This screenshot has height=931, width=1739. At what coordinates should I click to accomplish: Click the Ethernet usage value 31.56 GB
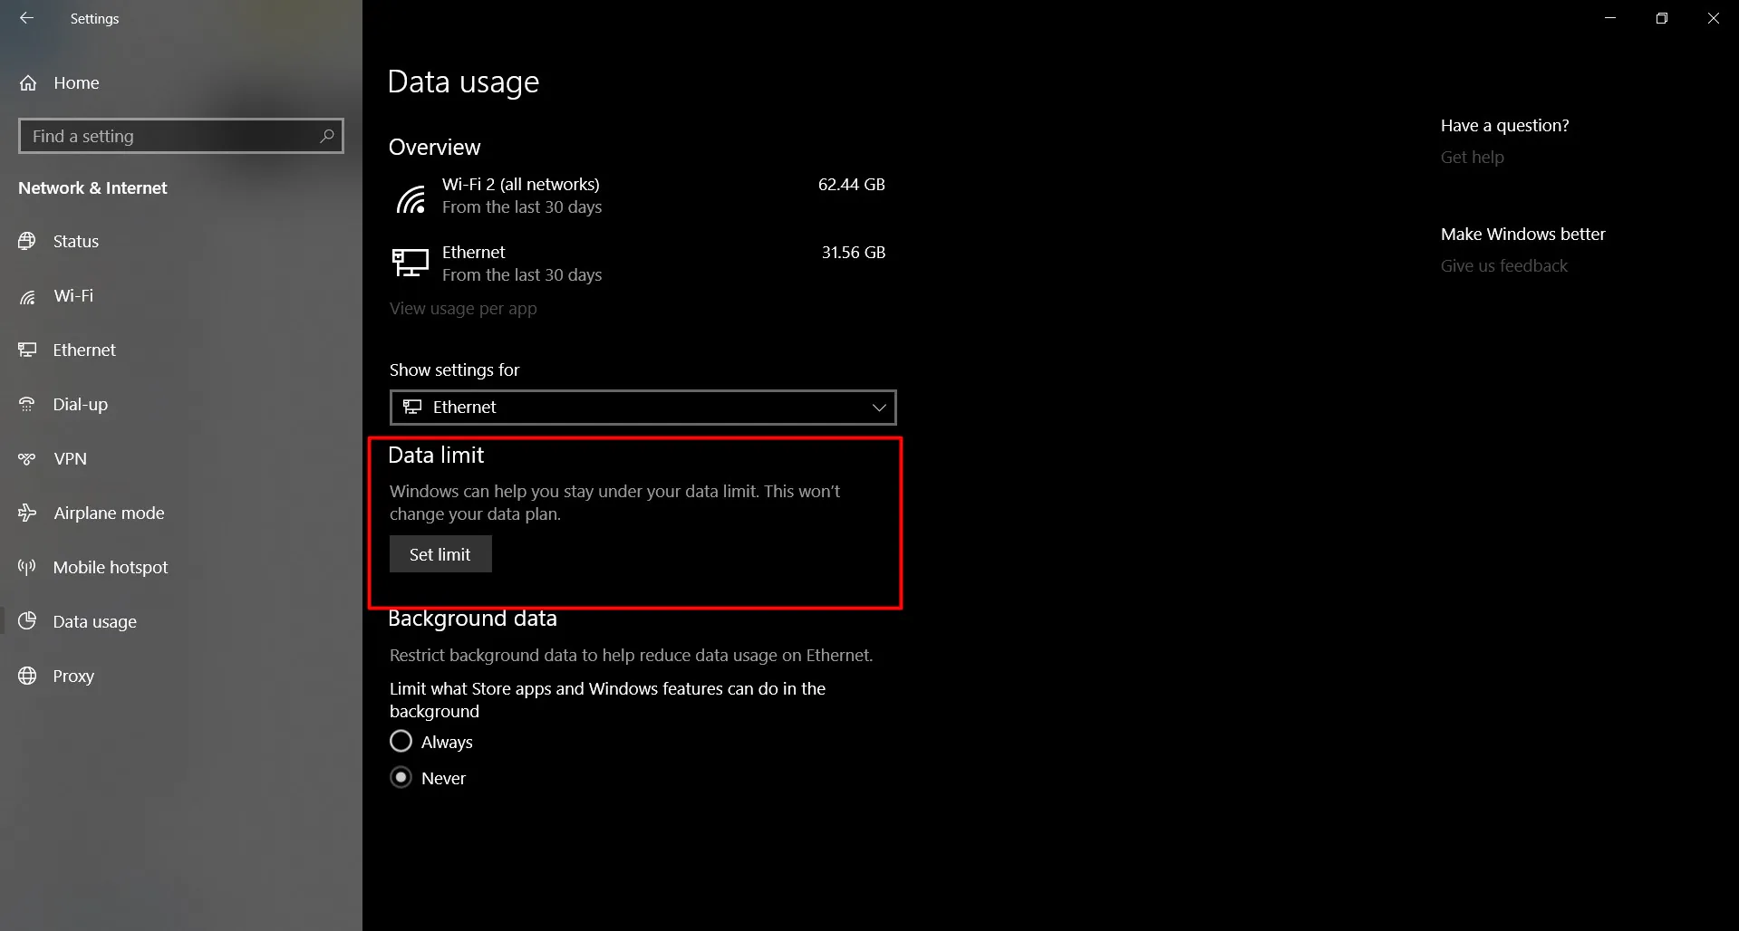853,253
